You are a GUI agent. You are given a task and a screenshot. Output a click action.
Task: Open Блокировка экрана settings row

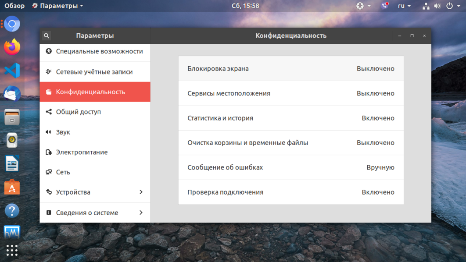[x=291, y=68]
